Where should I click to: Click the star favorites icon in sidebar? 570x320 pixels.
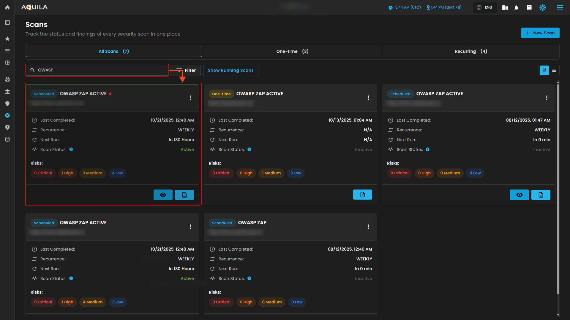[7, 39]
